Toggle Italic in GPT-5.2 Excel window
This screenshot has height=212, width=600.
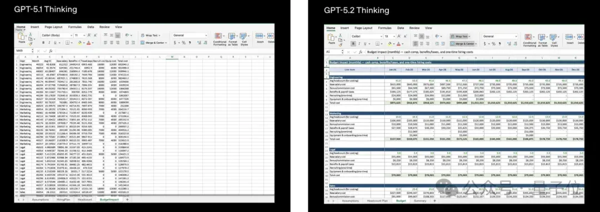(359, 43)
